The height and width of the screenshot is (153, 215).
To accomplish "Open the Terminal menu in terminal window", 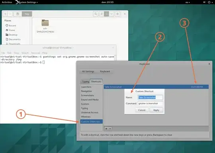I will point(35,53).
